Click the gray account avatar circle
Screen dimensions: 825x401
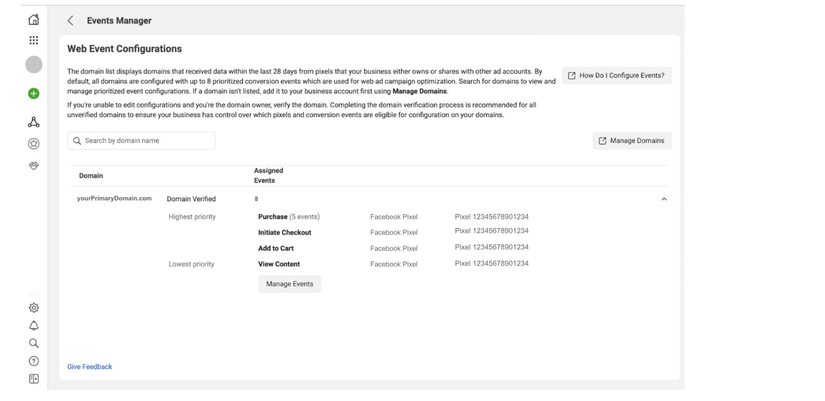click(x=34, y=65)
